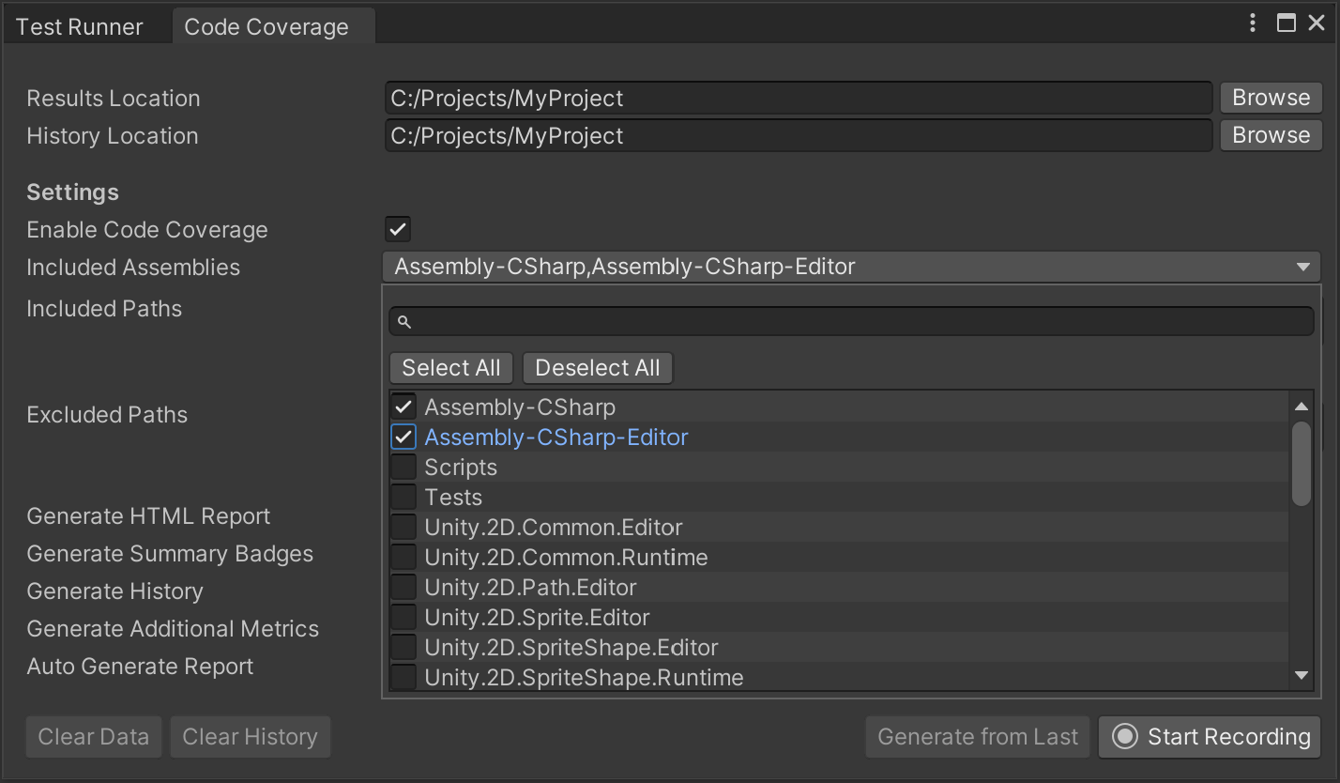This screenshot has height=783, width=1340.
Task: Enable the Unity.2D.Sprite.Editor assembly
Action: 403,617
